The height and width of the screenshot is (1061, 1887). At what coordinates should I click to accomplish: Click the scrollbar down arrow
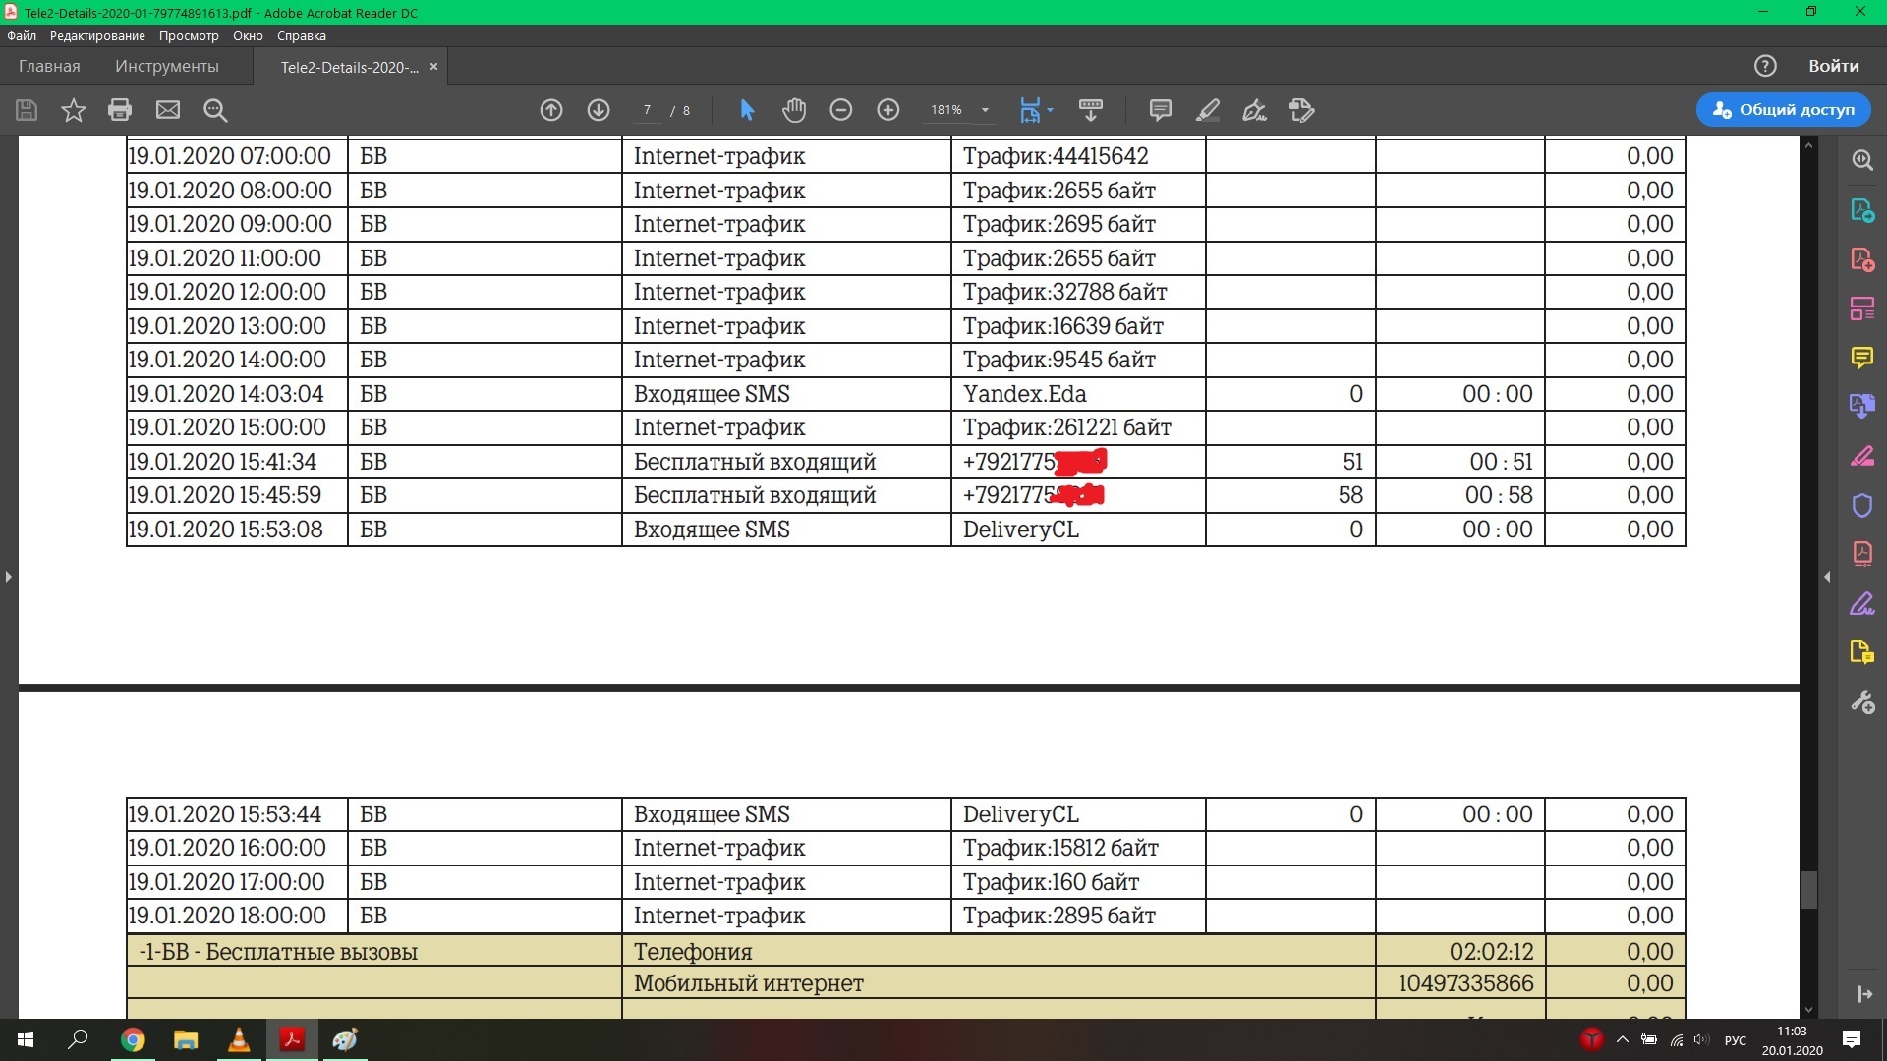[x=1808, y=1009]
